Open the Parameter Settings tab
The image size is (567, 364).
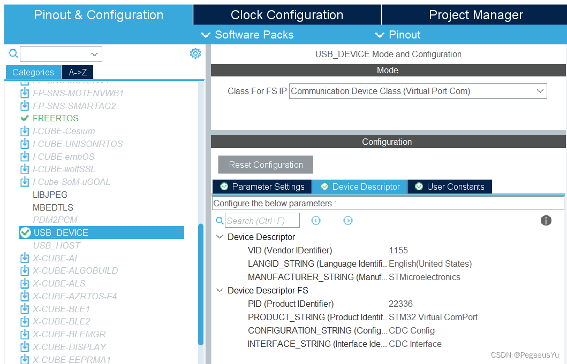tap(262, 187)
